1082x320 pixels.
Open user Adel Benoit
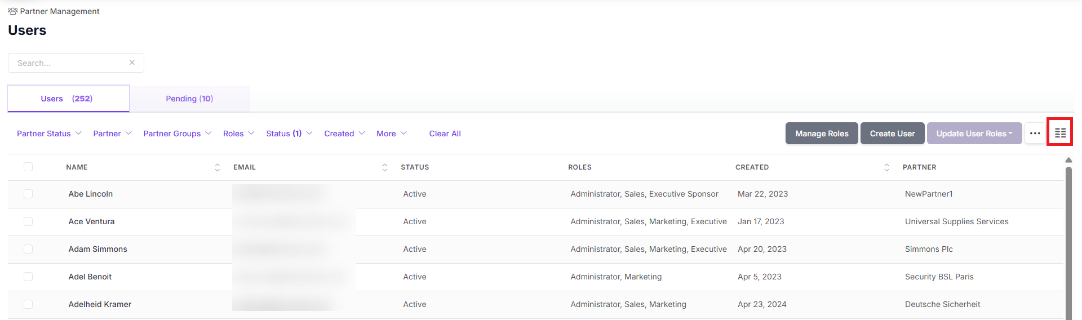click(x=90, y=277)
